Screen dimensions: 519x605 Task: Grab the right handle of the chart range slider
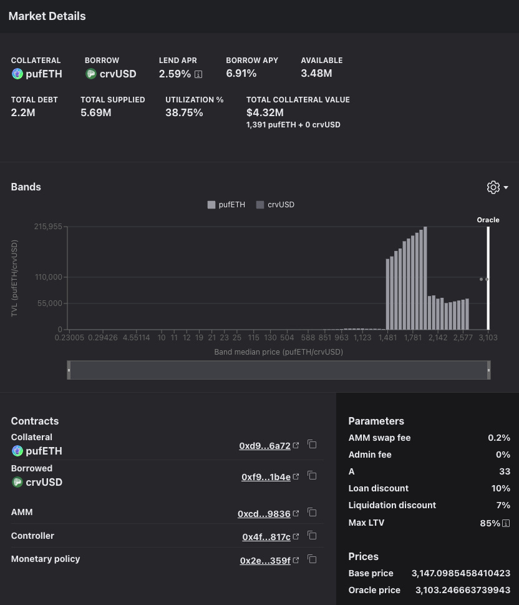[x=488, y=370]
